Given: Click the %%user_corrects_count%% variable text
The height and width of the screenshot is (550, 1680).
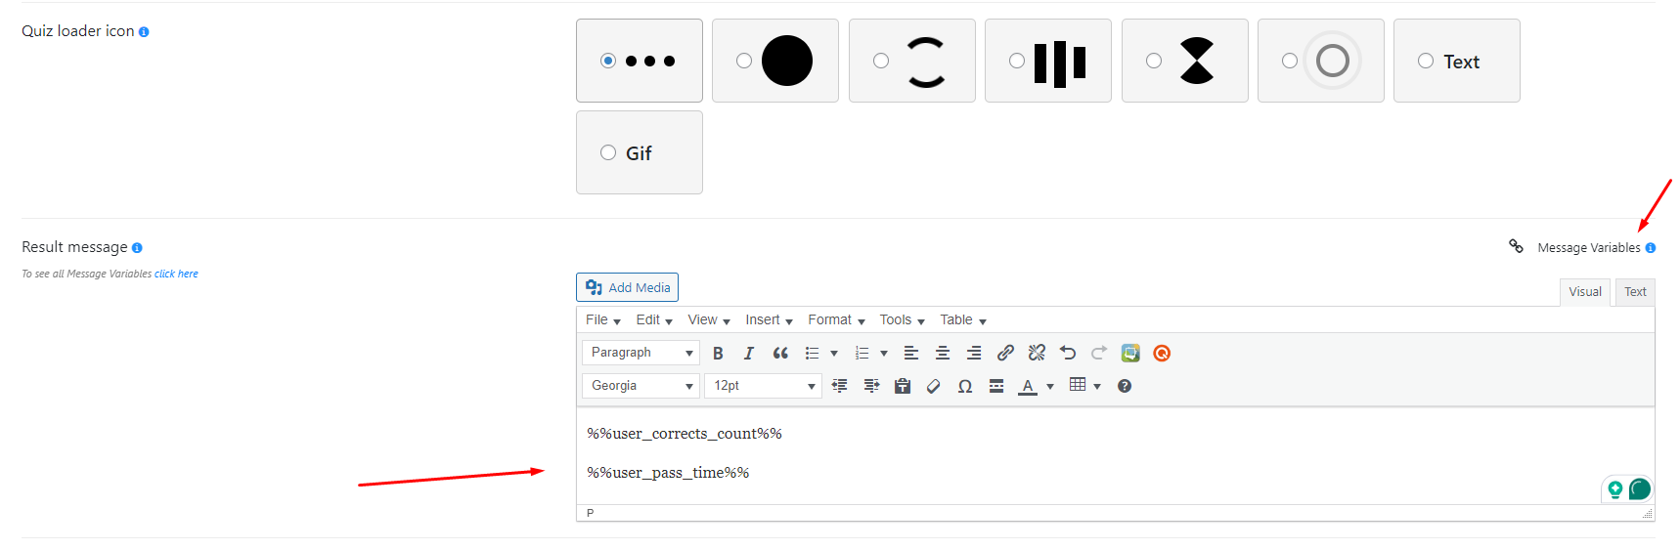Looking at the screenshot, I should (685, 434).
